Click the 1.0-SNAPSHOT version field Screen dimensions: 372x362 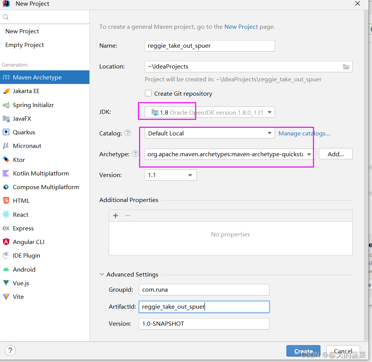pyautogui.click(x=204, y=324)
